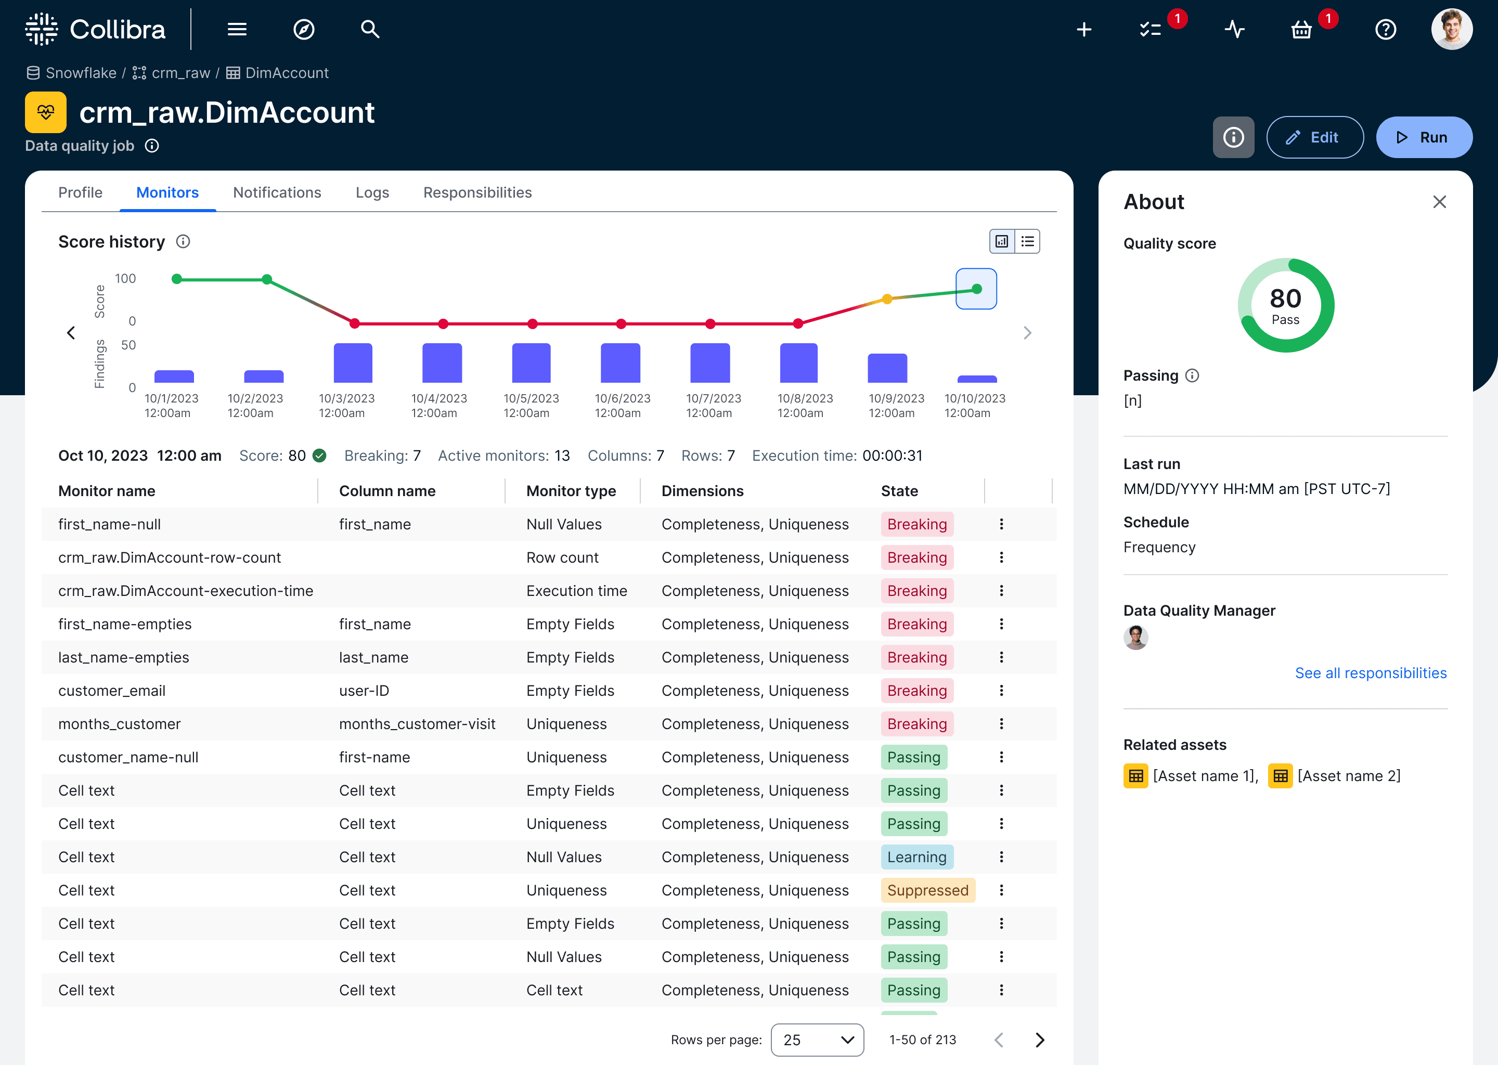Click the quality score 80 gauge

pyautogui.click(x=1285, y=305)
